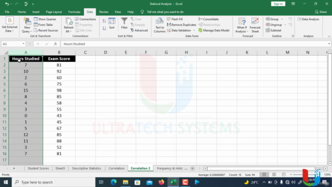Switch to Insert ribbon tab
Viewport: 332px width, 187px height.
pos(36,12)
